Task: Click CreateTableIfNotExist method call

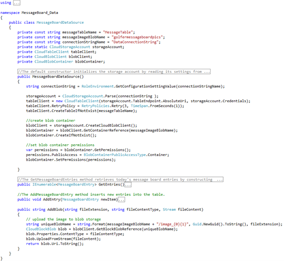Action: (74, 111)
